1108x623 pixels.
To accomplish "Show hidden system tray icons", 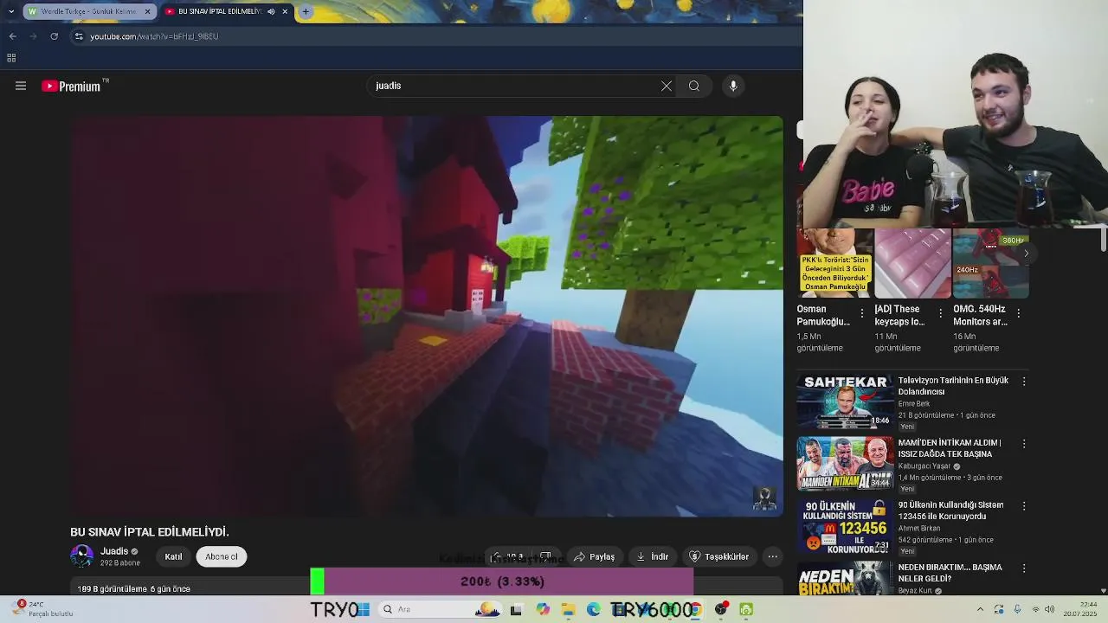I will point(980,610).
